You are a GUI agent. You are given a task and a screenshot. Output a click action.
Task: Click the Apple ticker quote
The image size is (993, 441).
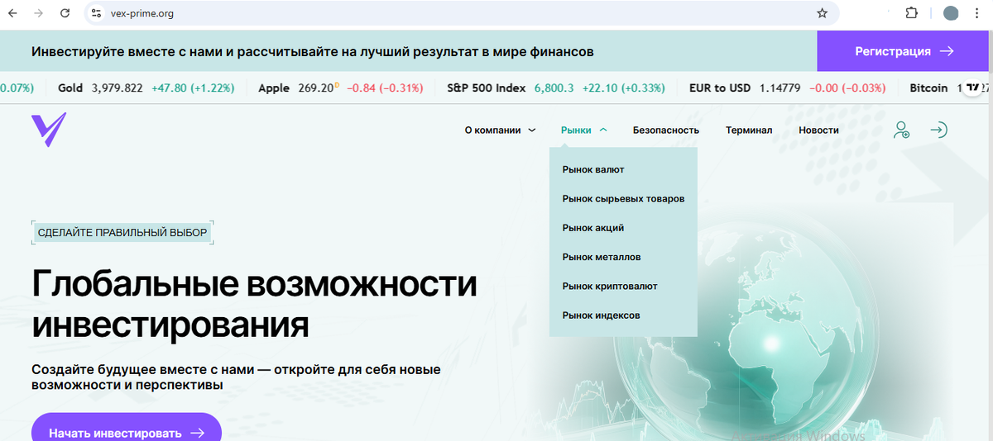pos(341,88)
